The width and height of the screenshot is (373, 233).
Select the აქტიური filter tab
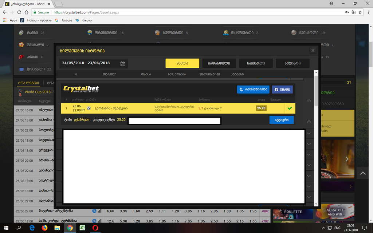coord(292,63)
